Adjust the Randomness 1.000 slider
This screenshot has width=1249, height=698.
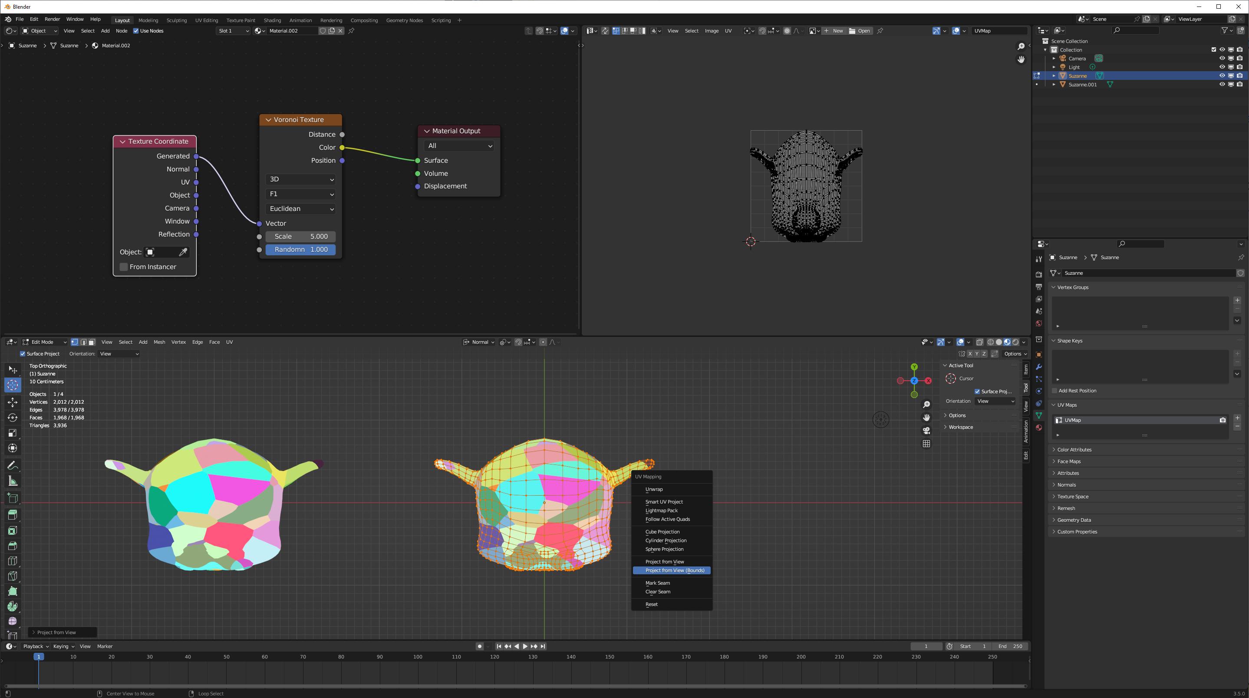point(300,250)
